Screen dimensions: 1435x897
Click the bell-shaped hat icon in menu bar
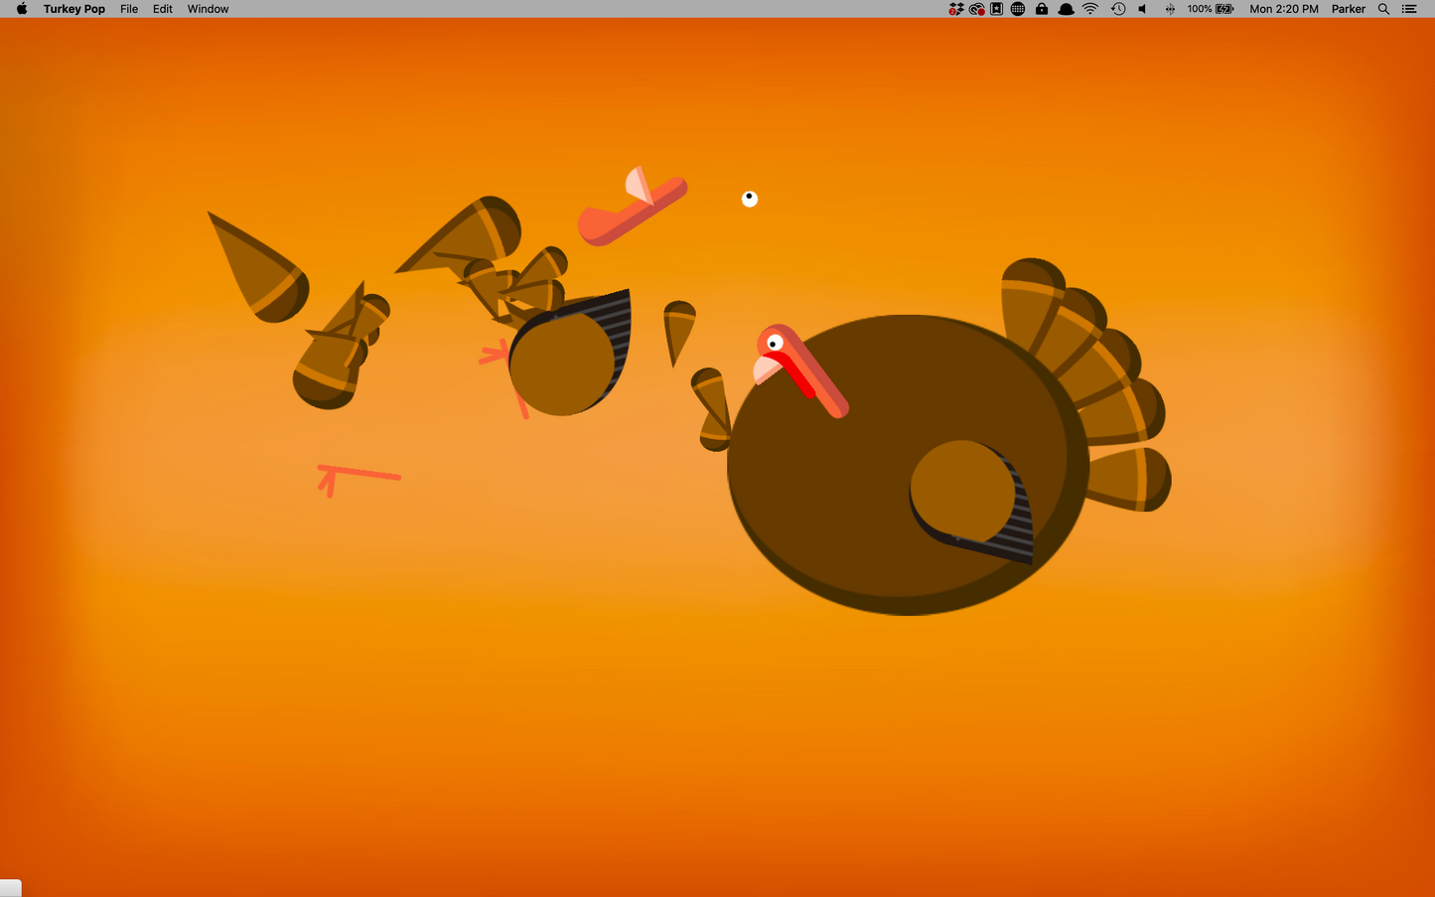1066,9
